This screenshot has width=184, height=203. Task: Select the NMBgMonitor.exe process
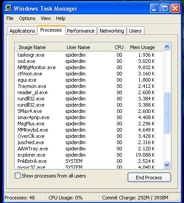pyautogui.click(x=89, y=67)
